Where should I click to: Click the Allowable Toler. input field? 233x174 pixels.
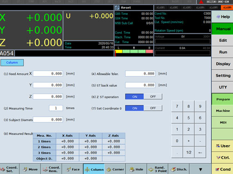(x=140, y=74)
